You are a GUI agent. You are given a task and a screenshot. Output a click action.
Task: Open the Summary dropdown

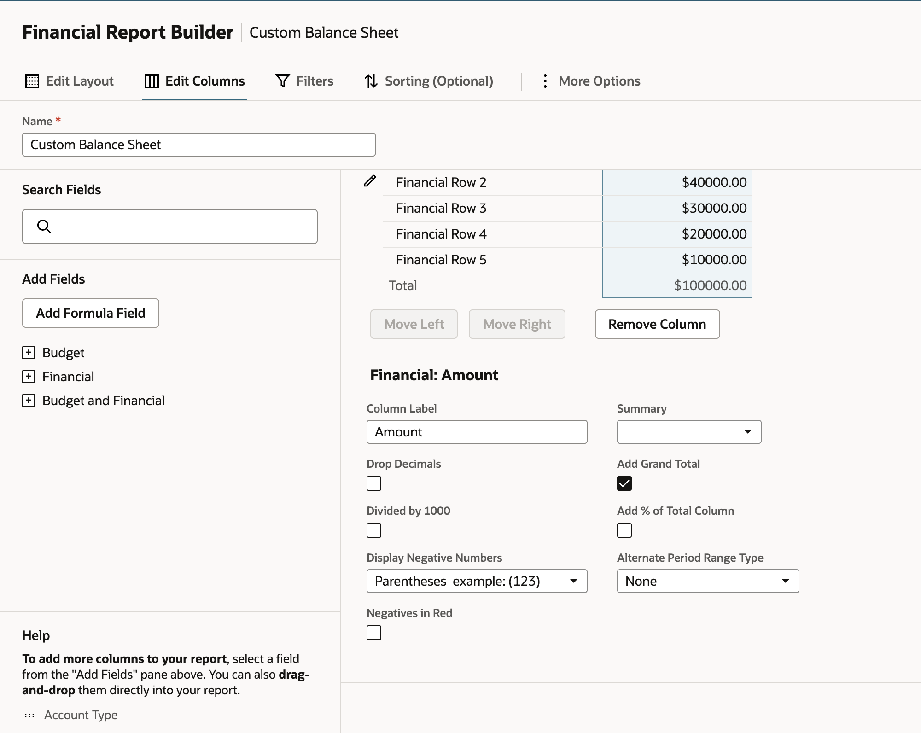(689, 432)
